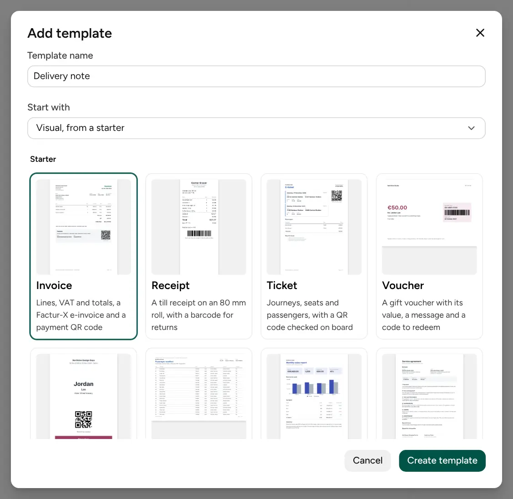Pick the Monthly sales report starter

click(x=314, y=394)
